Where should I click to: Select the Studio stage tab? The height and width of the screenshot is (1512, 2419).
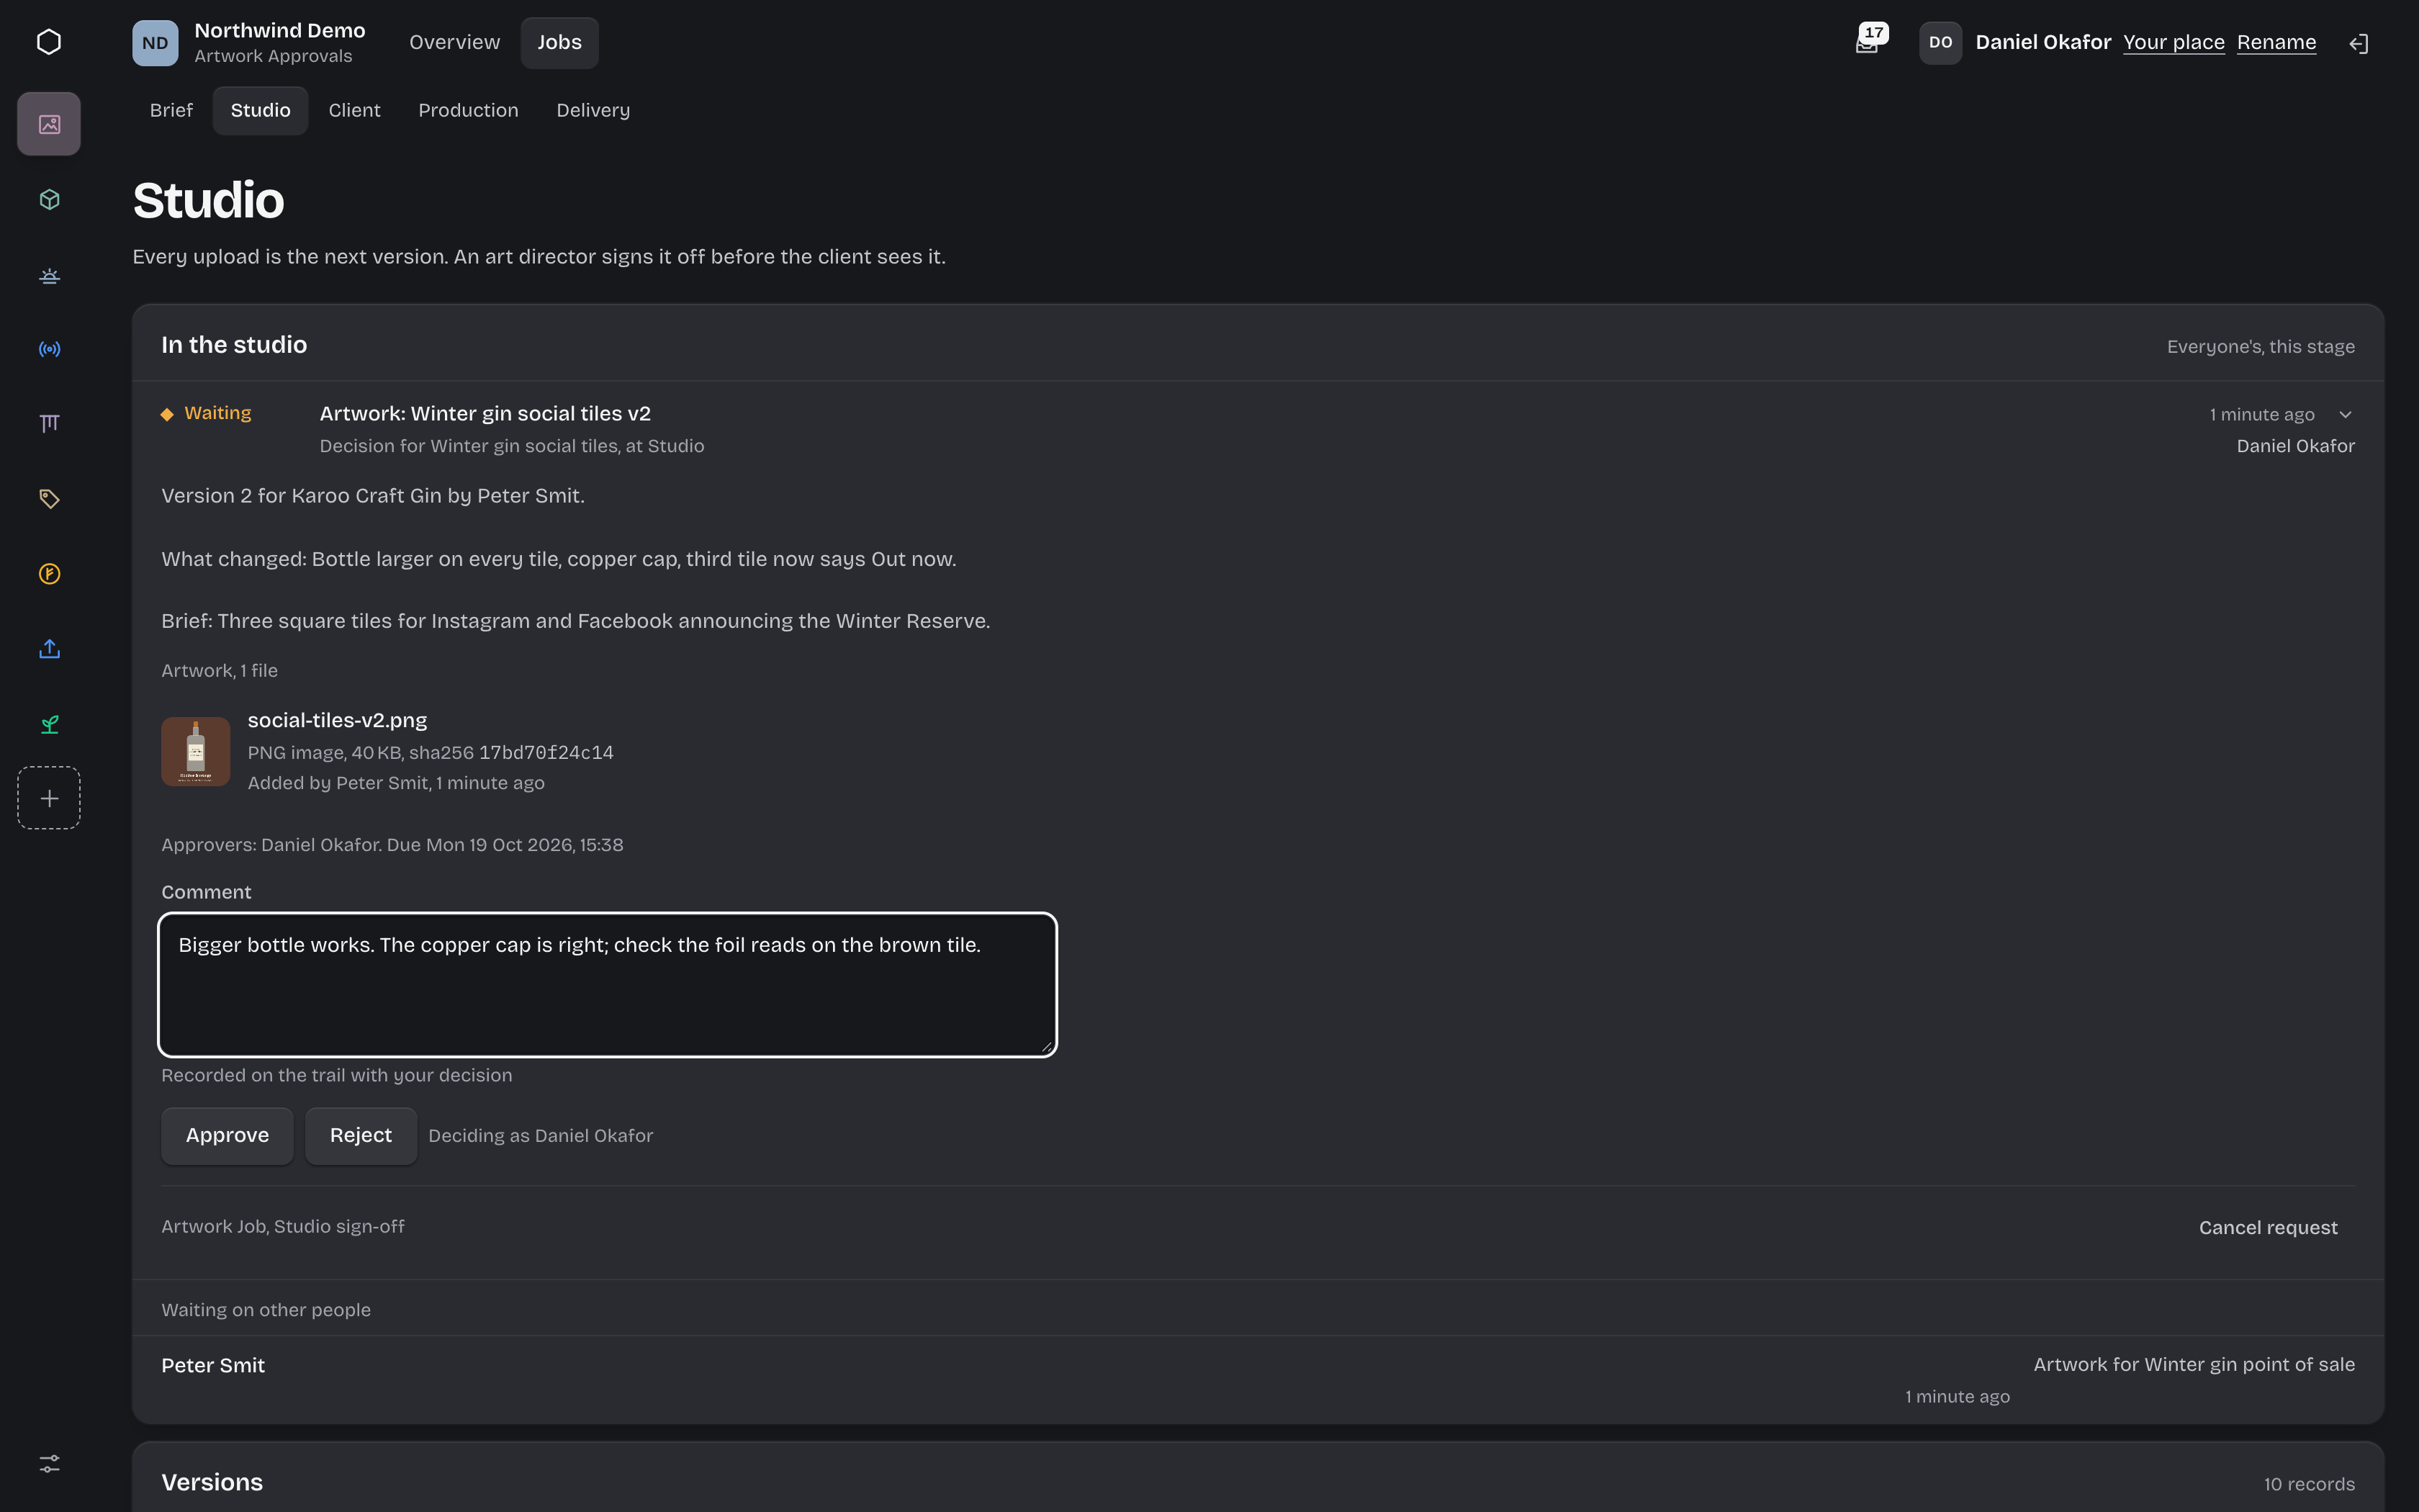click(x=260, y=110)
